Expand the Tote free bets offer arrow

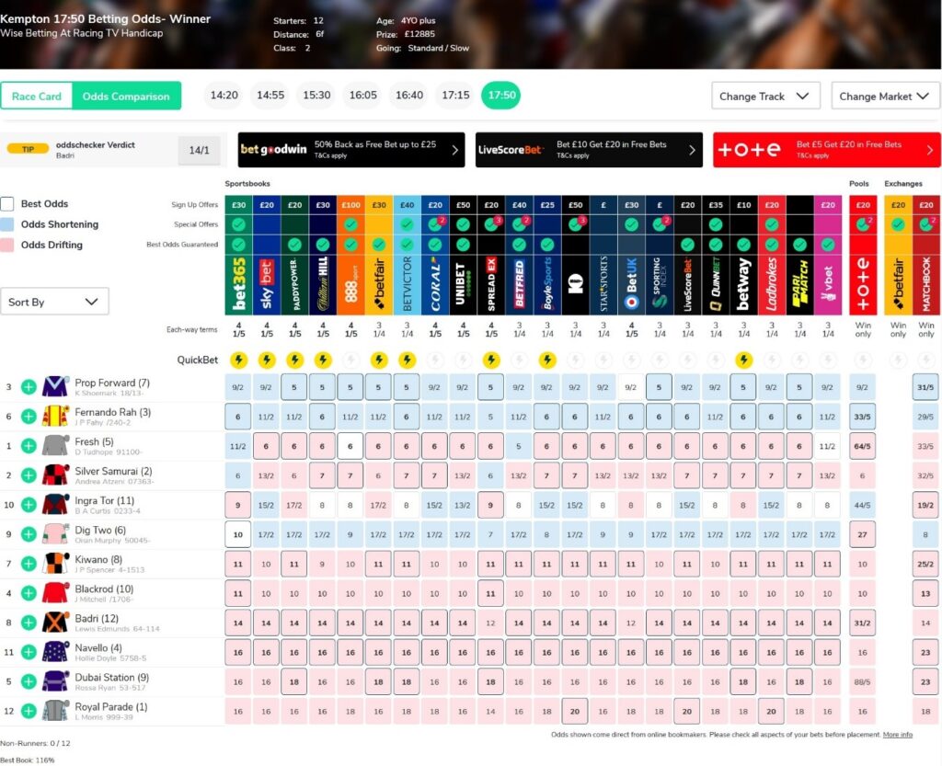pyautogui.click(x=930, y=150)
